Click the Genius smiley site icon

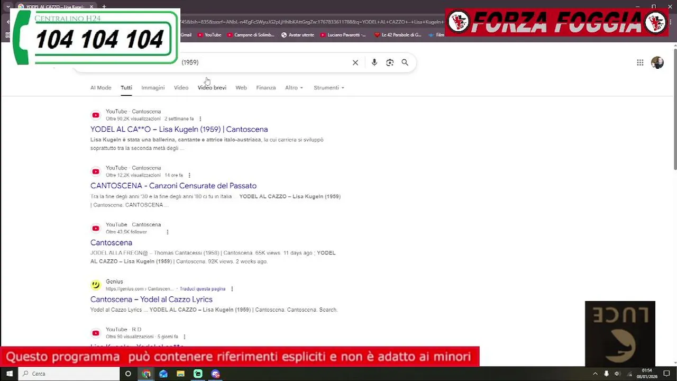pos(96,285)
